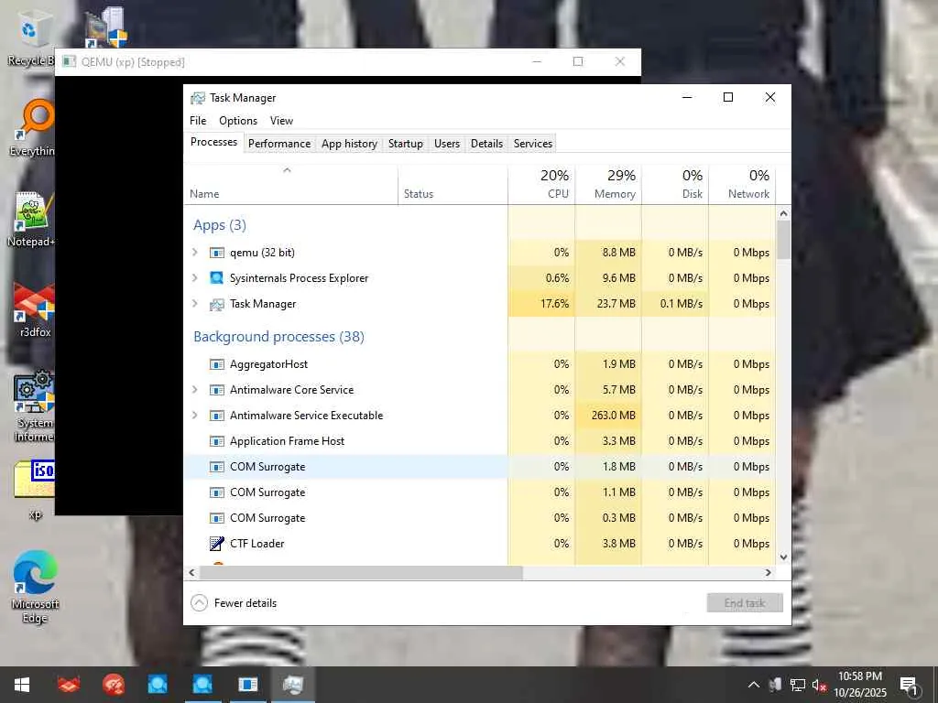Switch to the Details tab
This screenshot has height=703, width=938.
486,144
